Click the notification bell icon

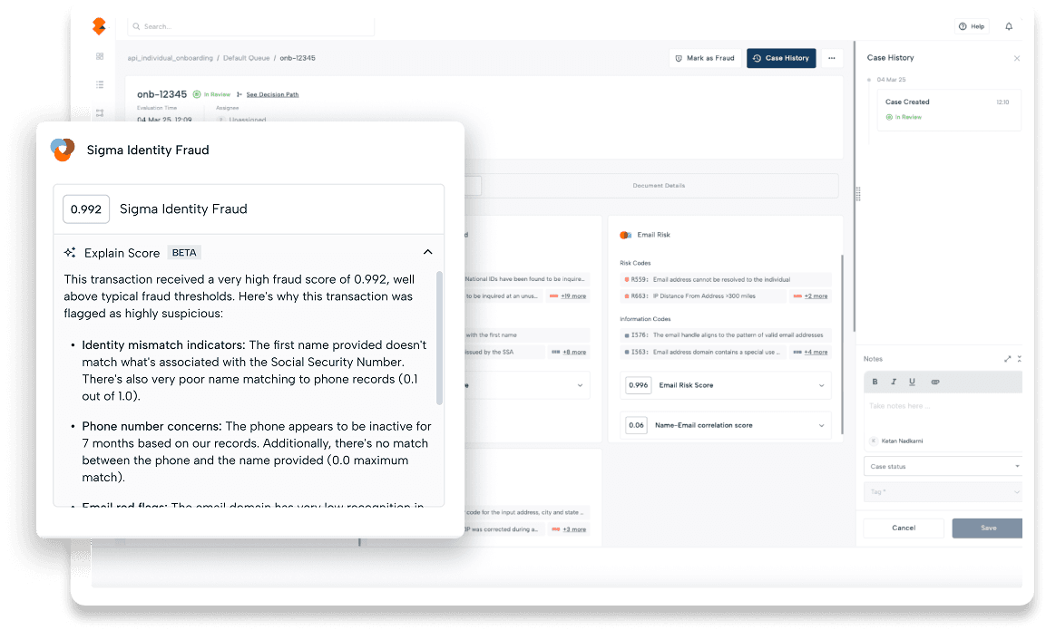(x=1009, y=26)
